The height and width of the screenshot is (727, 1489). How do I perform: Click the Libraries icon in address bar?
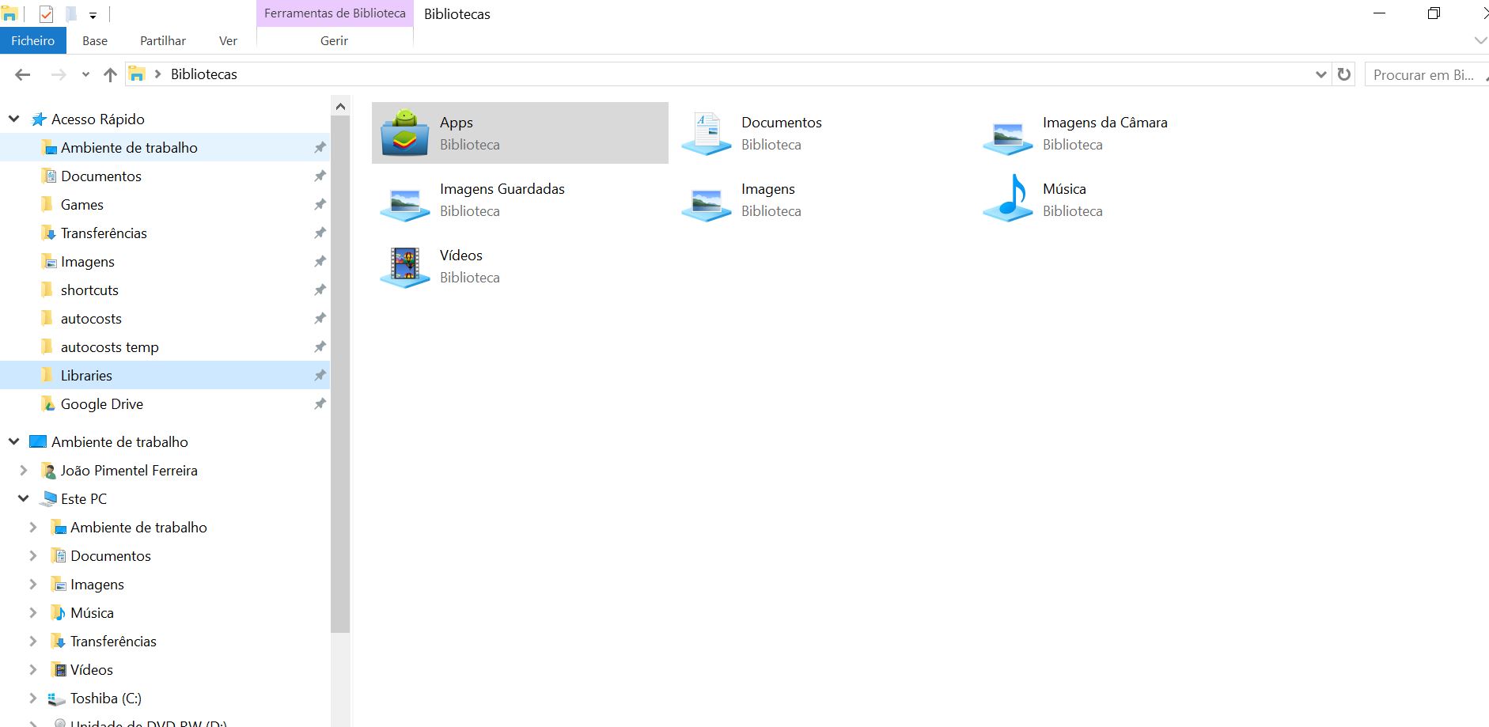point(137,74)
